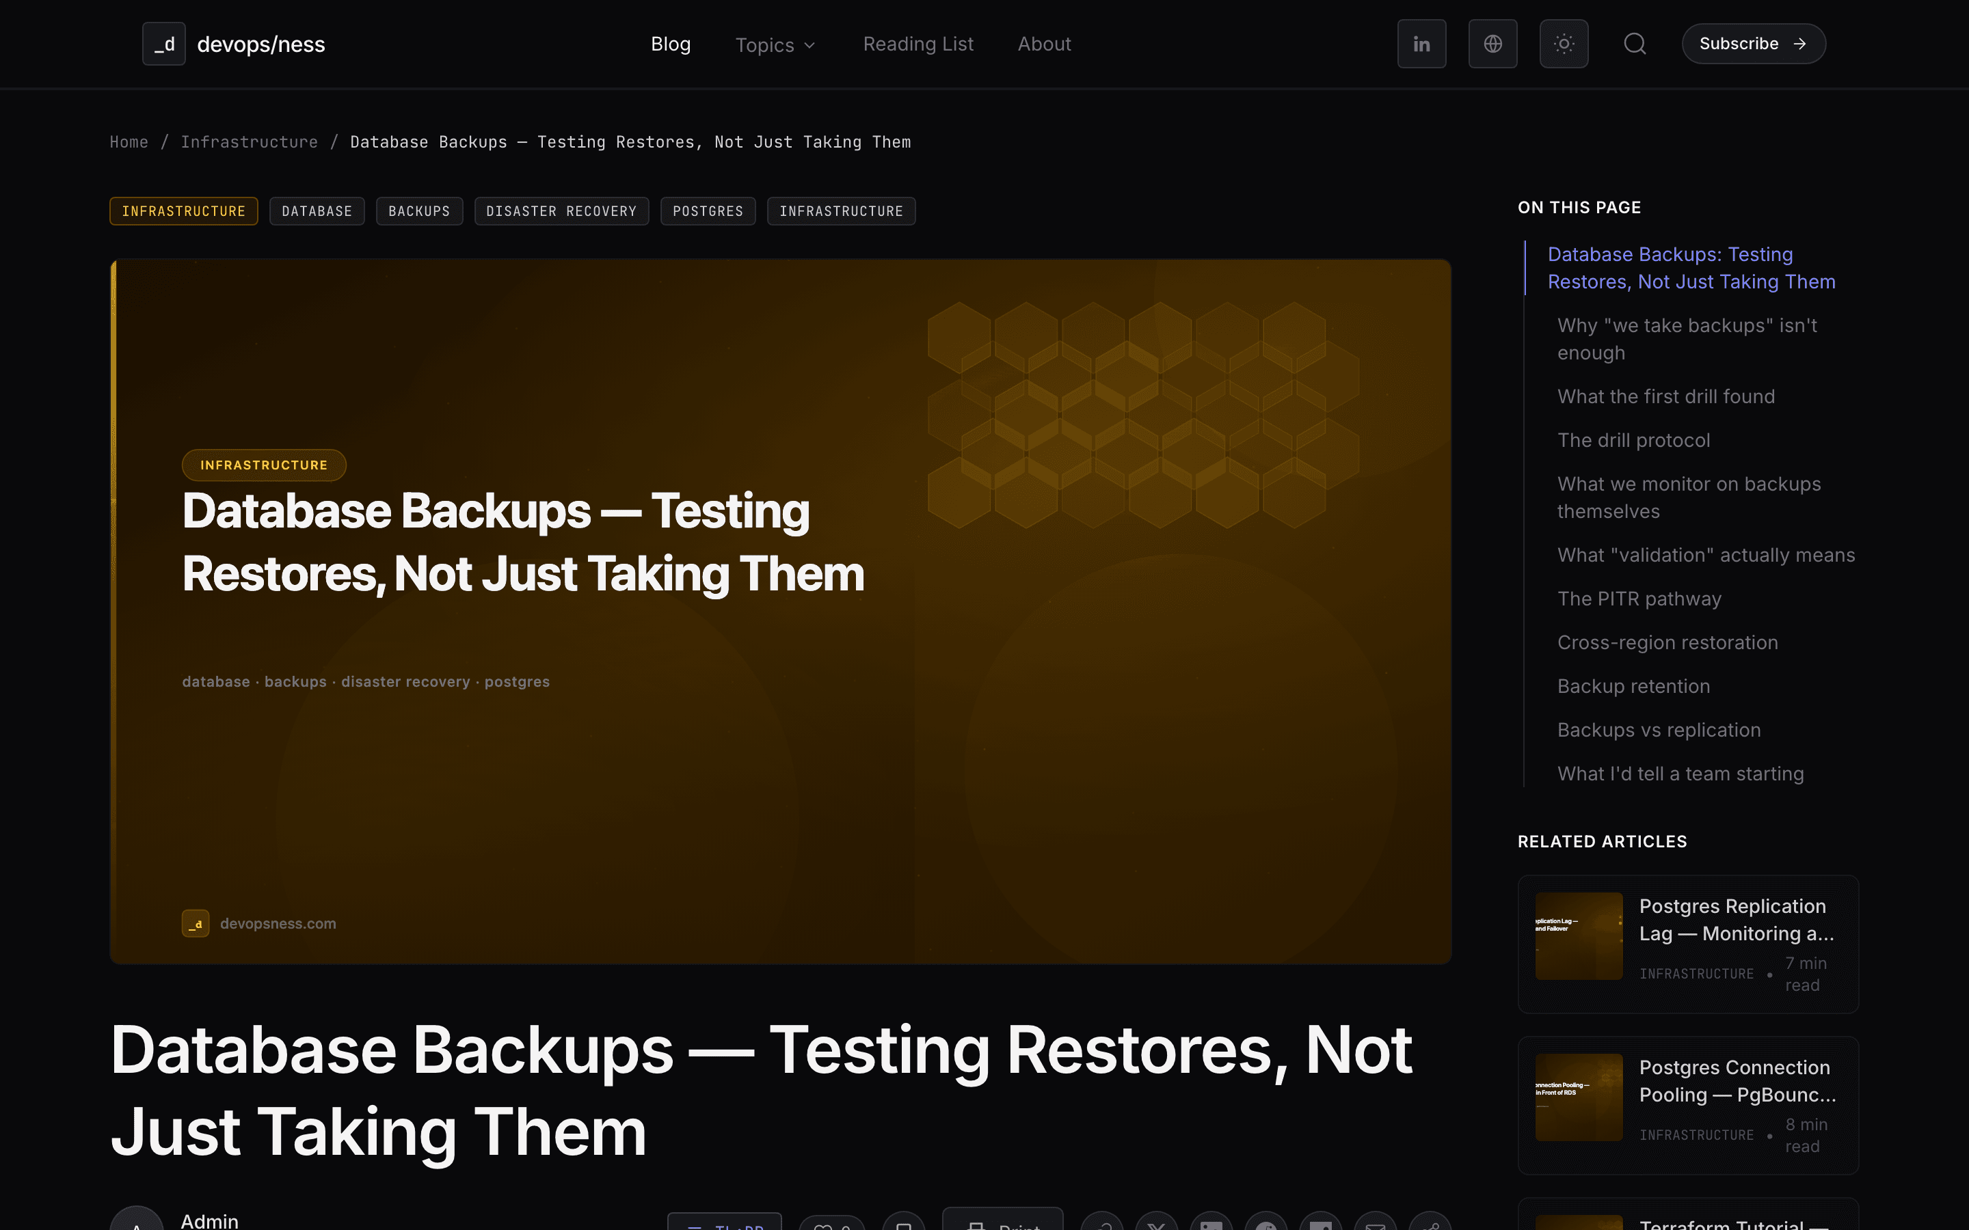Jump to 'What "validation" actually means'
The image size is (1969, 1230).
[1705, 555]
